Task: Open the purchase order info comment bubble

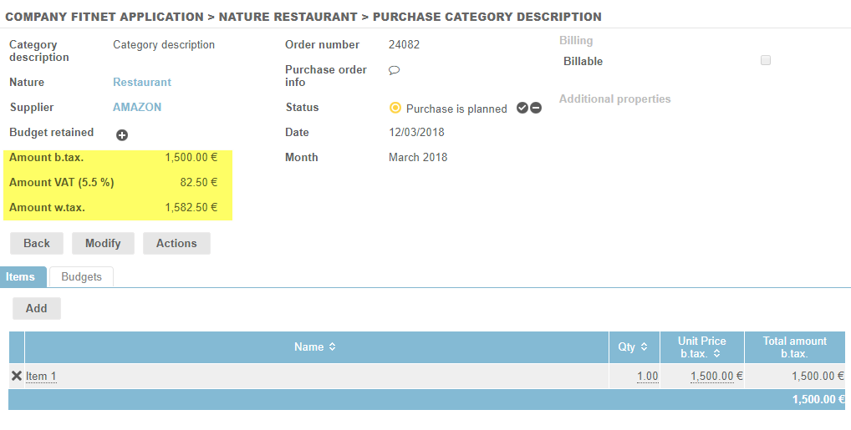Action: coord(395,71)
